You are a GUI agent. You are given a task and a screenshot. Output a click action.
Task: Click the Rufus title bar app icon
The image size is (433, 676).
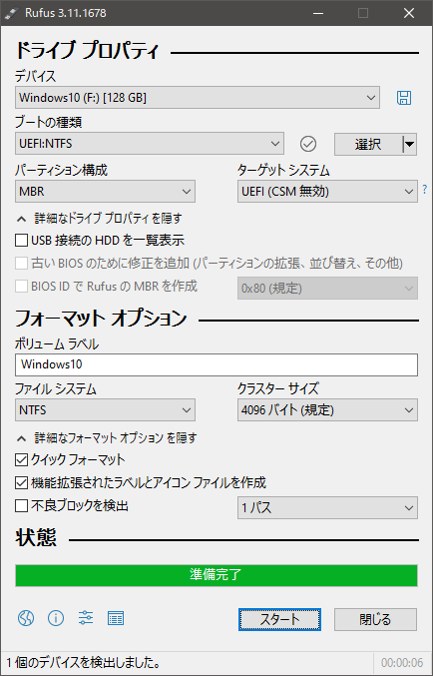click(10, 13)
